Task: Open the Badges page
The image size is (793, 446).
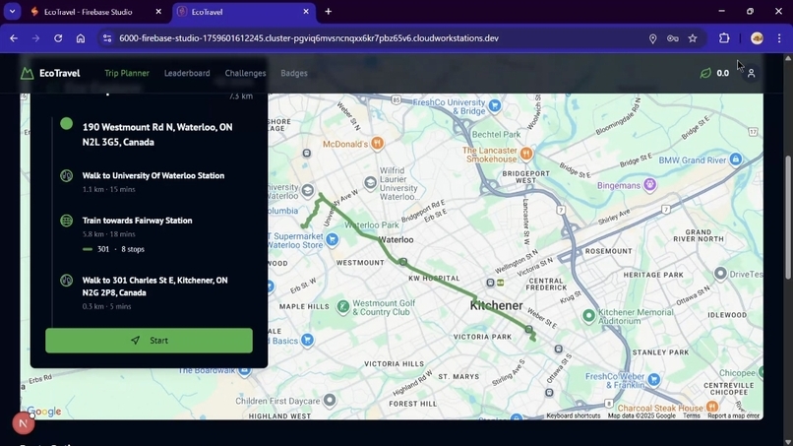Action: tap(294, 73)
